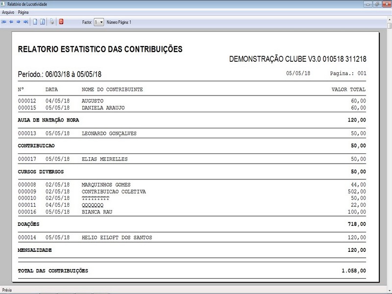Select the 'TTTTTTTTT' entry
This screenshot has height=294, width=392.
(x=96, y=198)
